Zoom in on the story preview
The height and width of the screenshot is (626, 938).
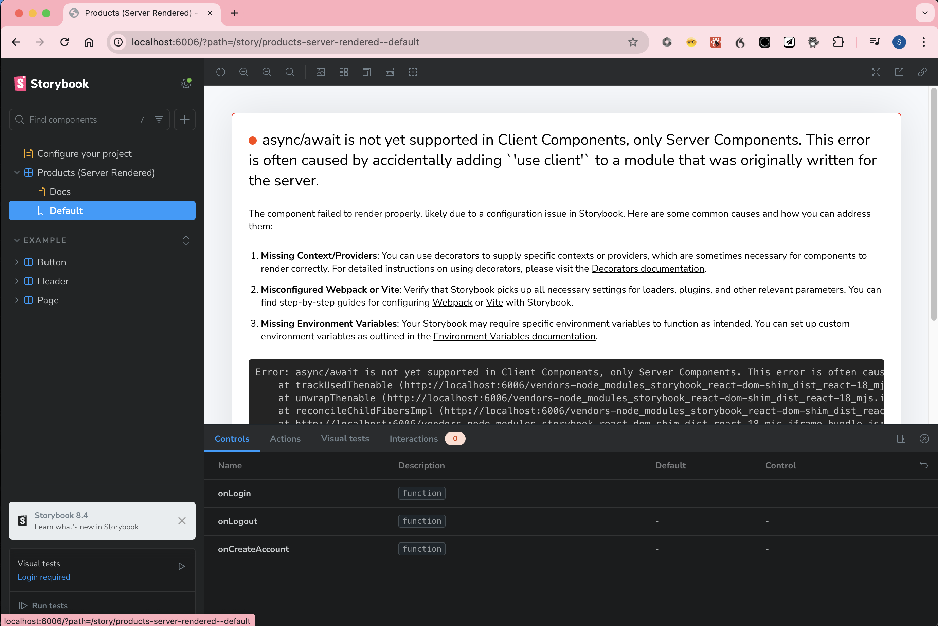tap(243, 72)
